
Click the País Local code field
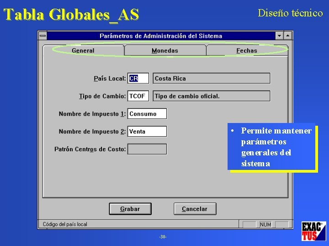coord(138,78)
